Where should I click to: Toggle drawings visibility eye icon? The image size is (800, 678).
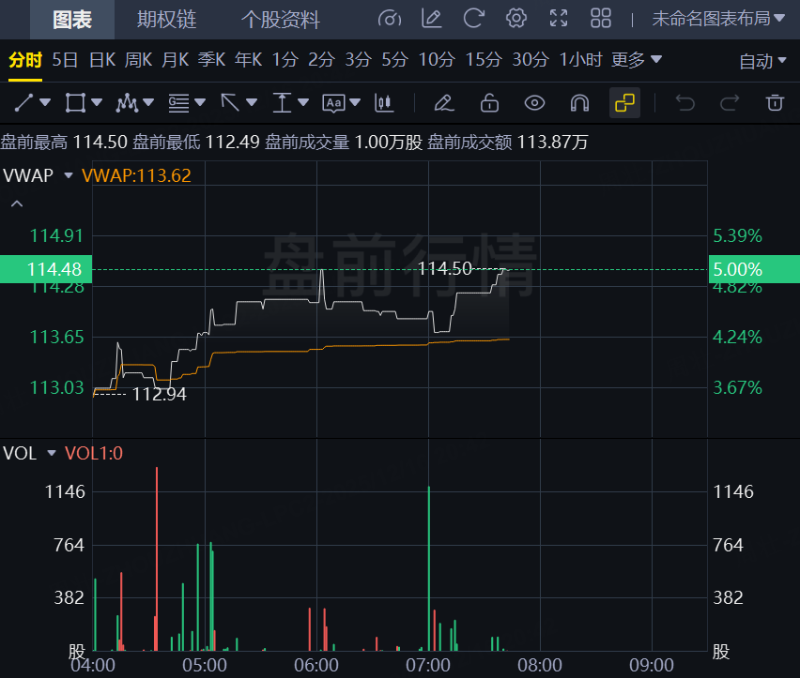pyautogui.click(x=534, y=102)
